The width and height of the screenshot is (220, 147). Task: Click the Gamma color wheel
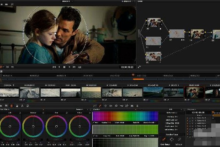click(x=33, y=126)
